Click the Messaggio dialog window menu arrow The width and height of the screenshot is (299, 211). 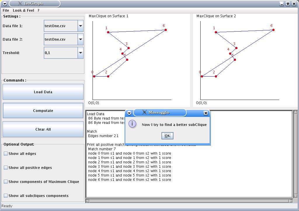129,113
